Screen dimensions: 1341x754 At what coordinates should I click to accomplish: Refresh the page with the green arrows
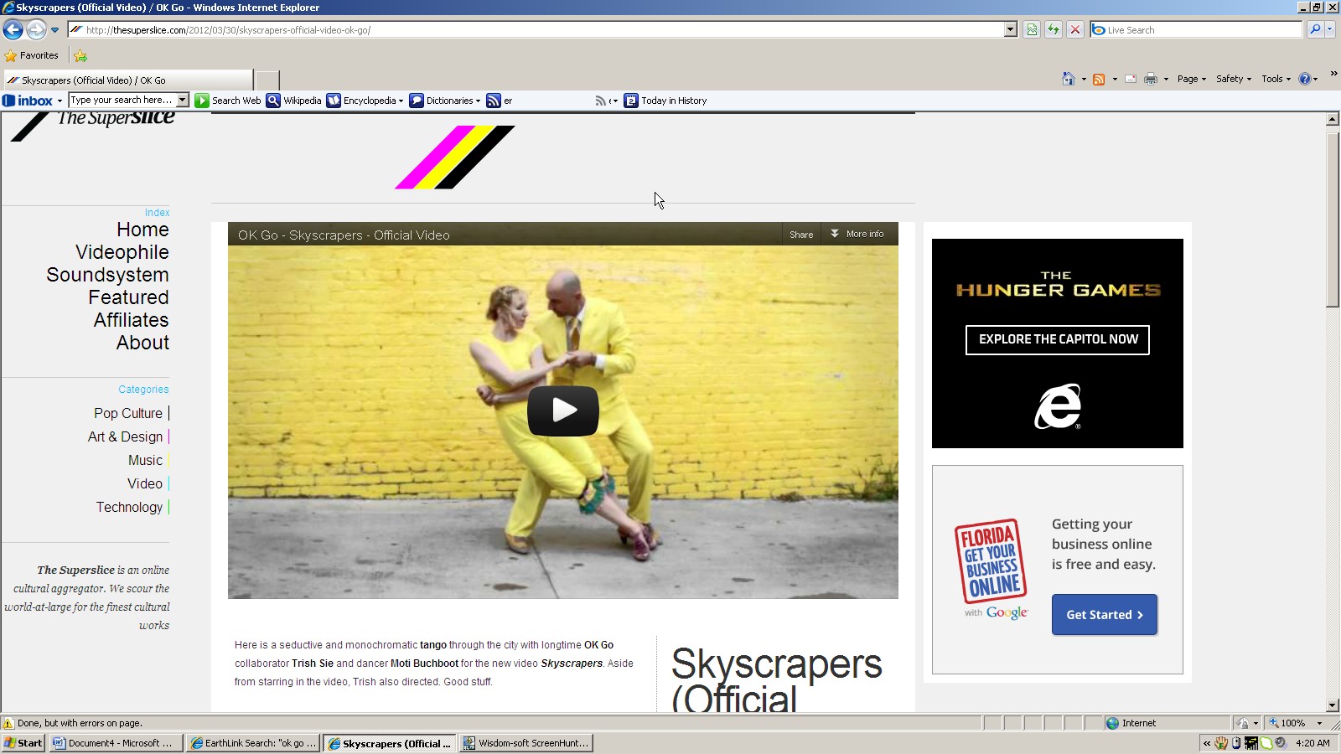tap(1054, 30)
